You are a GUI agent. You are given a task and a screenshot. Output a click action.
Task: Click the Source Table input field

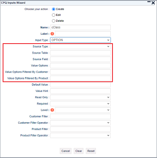click(x=80, y=53)
